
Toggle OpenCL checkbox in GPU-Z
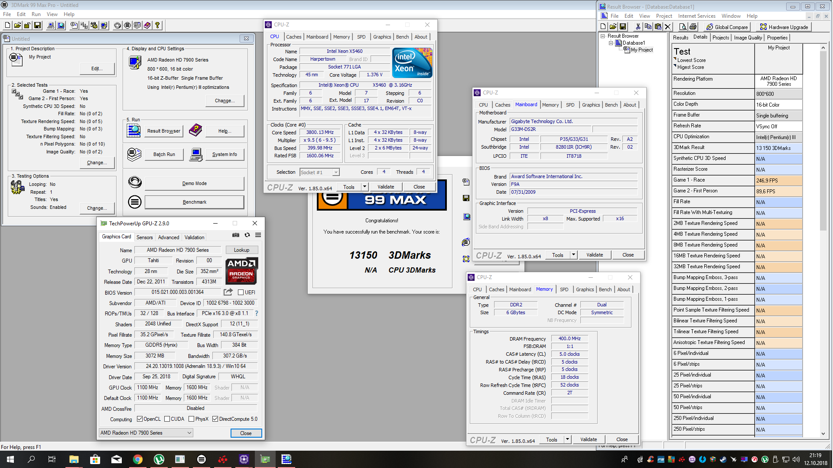tap(140, 419)
